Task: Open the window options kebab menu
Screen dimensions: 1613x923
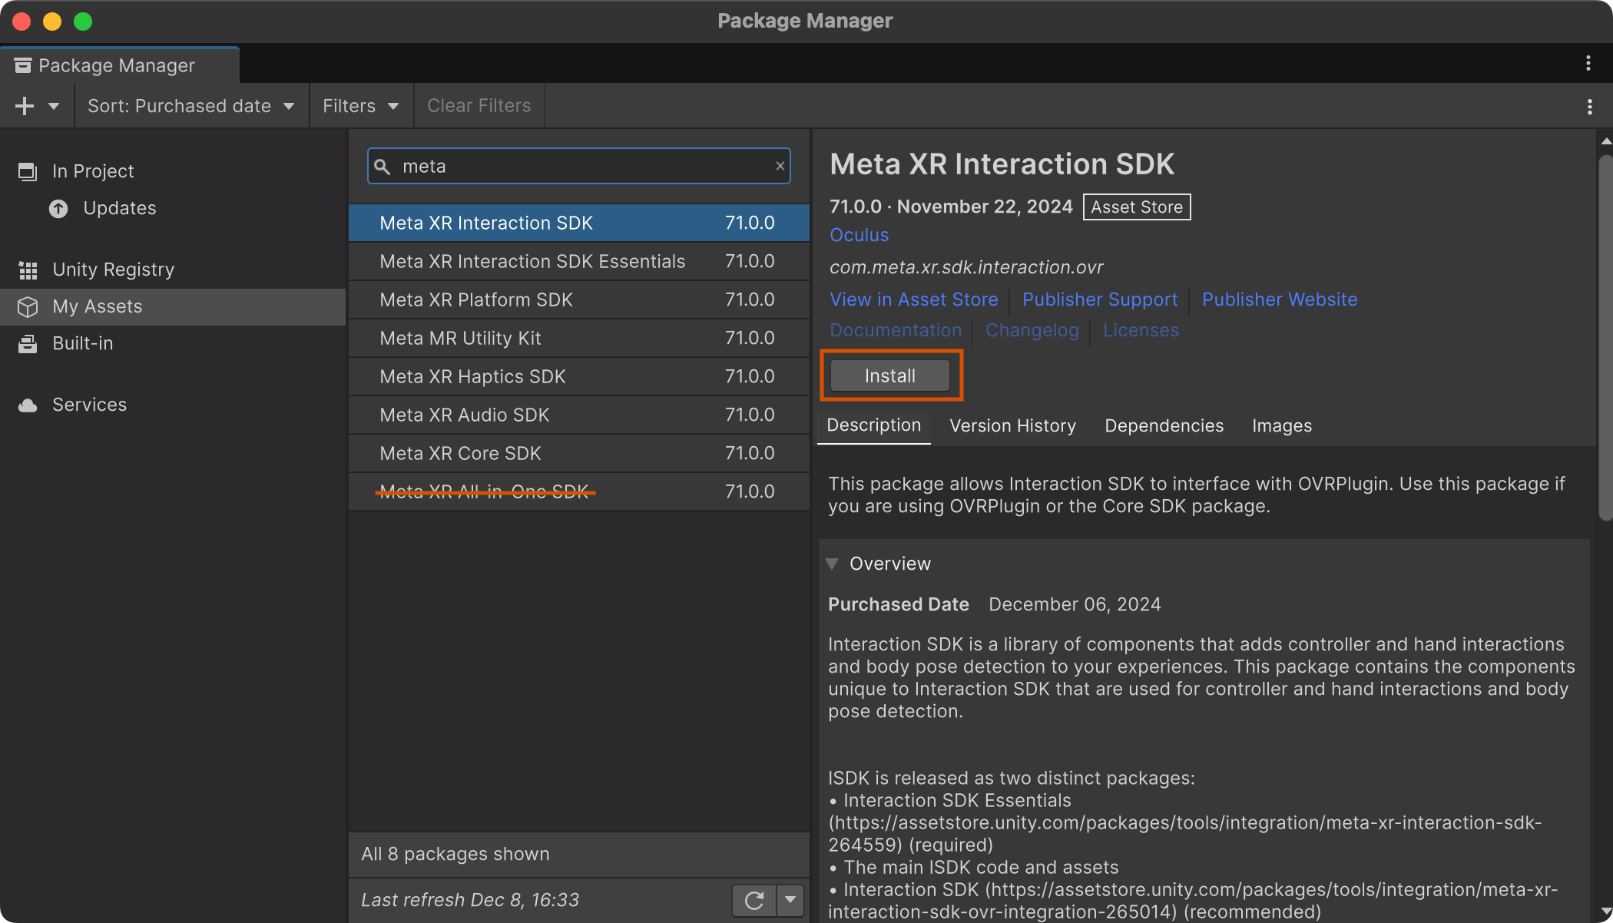Action: [1588, 65]
